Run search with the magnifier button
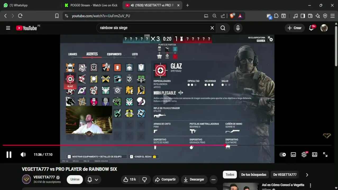 pyautogui.click(x=223, y=28)
